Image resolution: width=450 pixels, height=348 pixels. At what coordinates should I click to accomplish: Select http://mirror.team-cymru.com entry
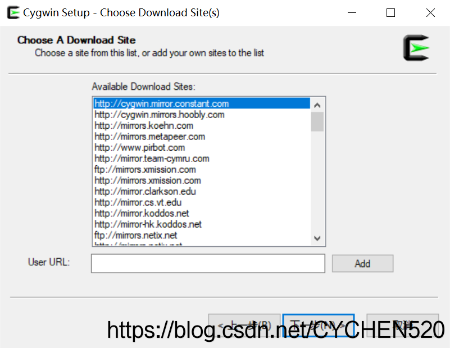[x=202, y=158]
